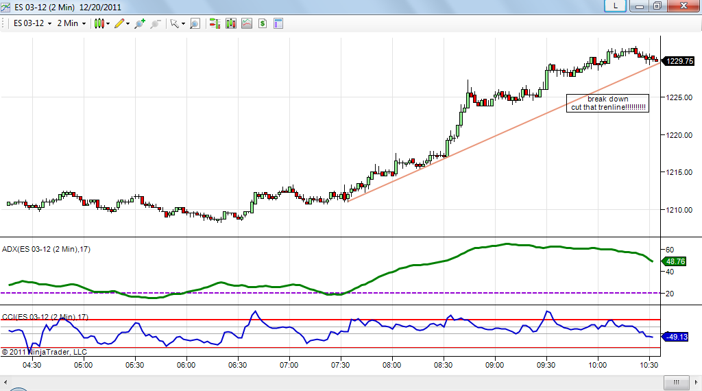Click the horizontal scrollbar thumb
702x391 pixels.
676,382
